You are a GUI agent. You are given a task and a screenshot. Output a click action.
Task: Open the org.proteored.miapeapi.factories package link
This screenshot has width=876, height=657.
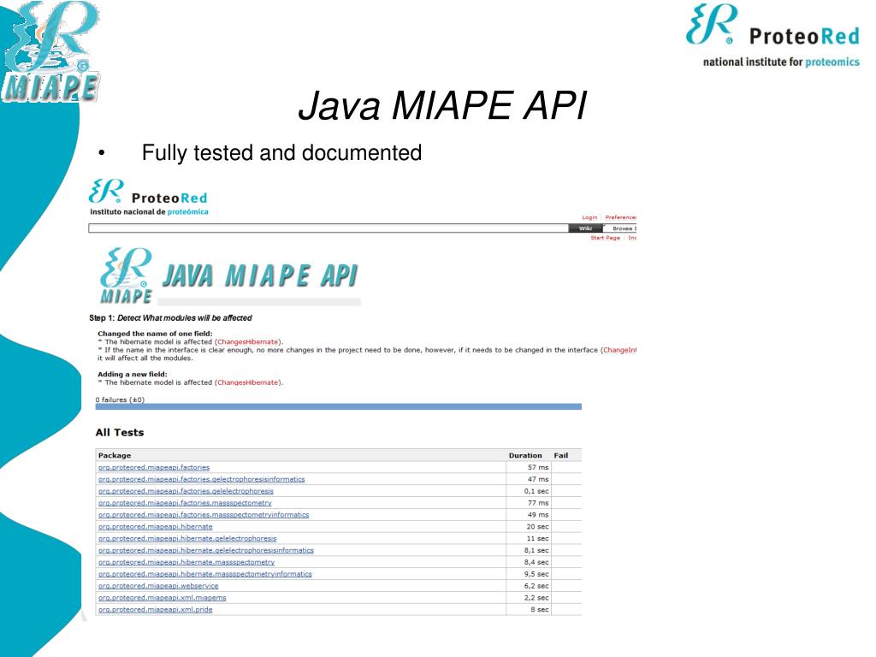154,468
